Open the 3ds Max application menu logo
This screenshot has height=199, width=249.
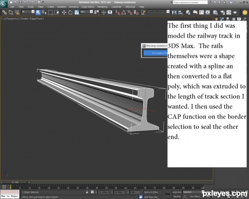pyautogui.click(x=3, y=4)
